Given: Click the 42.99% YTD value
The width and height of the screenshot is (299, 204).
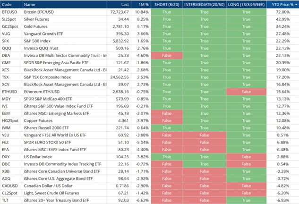Looking at the screenshot, I should click(283, 19).
